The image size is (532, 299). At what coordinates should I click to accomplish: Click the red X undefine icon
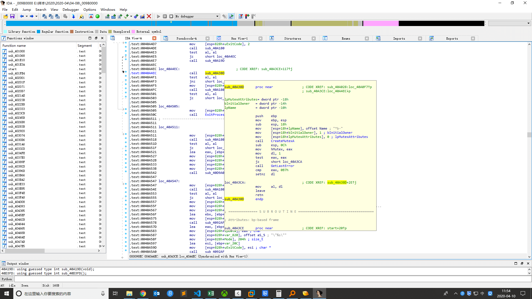pyautogui.click(x=149, y=16)
